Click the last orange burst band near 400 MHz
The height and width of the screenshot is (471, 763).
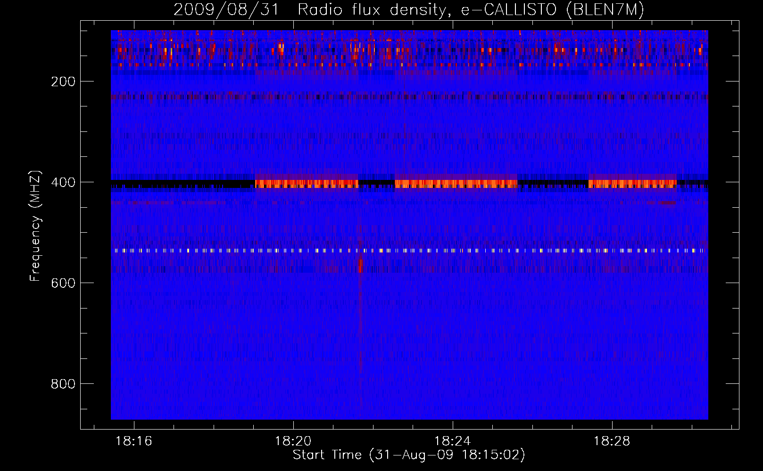[x=632, y=184]
